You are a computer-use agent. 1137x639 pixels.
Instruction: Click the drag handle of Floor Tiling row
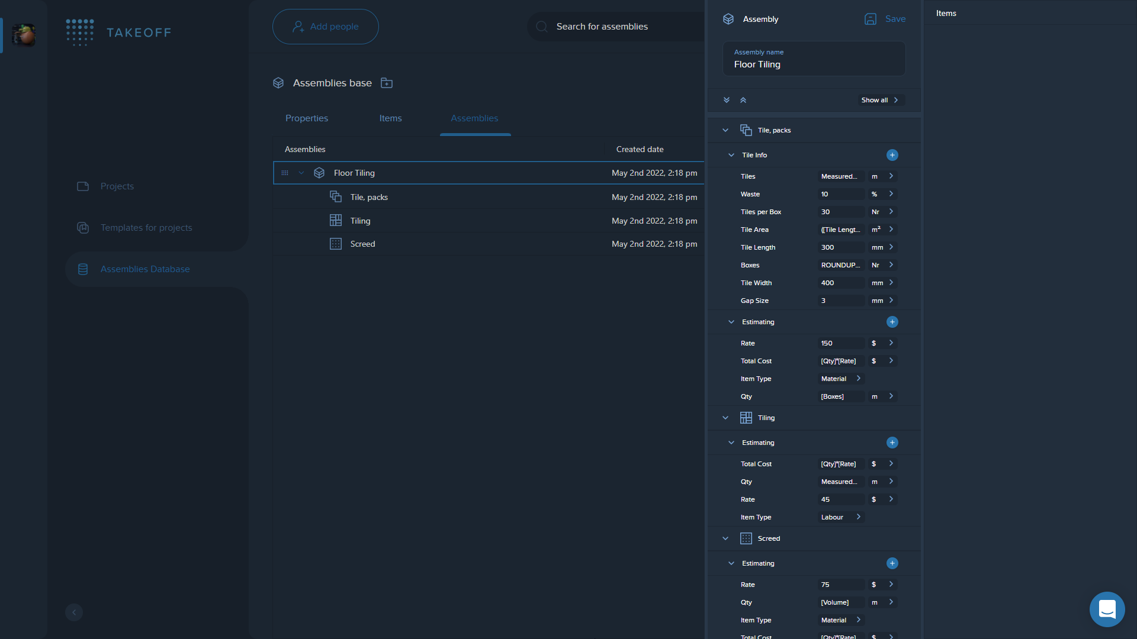[x=285, y=173]
